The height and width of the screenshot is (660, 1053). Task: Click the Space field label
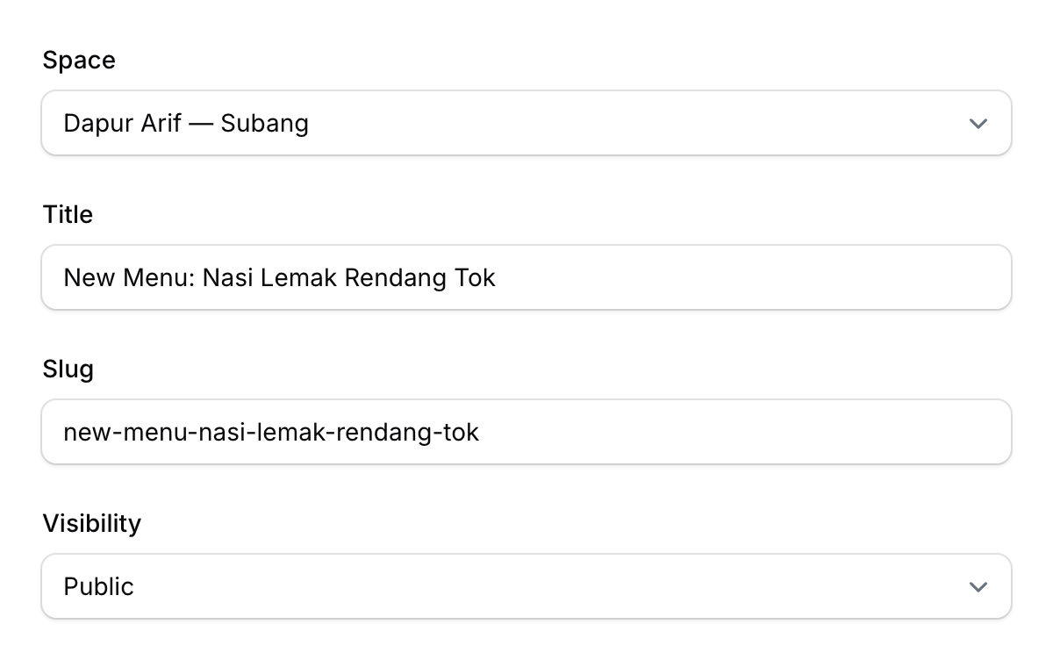click(79, 61)
